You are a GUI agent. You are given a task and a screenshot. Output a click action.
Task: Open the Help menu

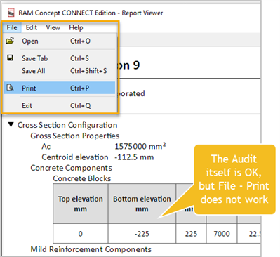click(76, 27)
